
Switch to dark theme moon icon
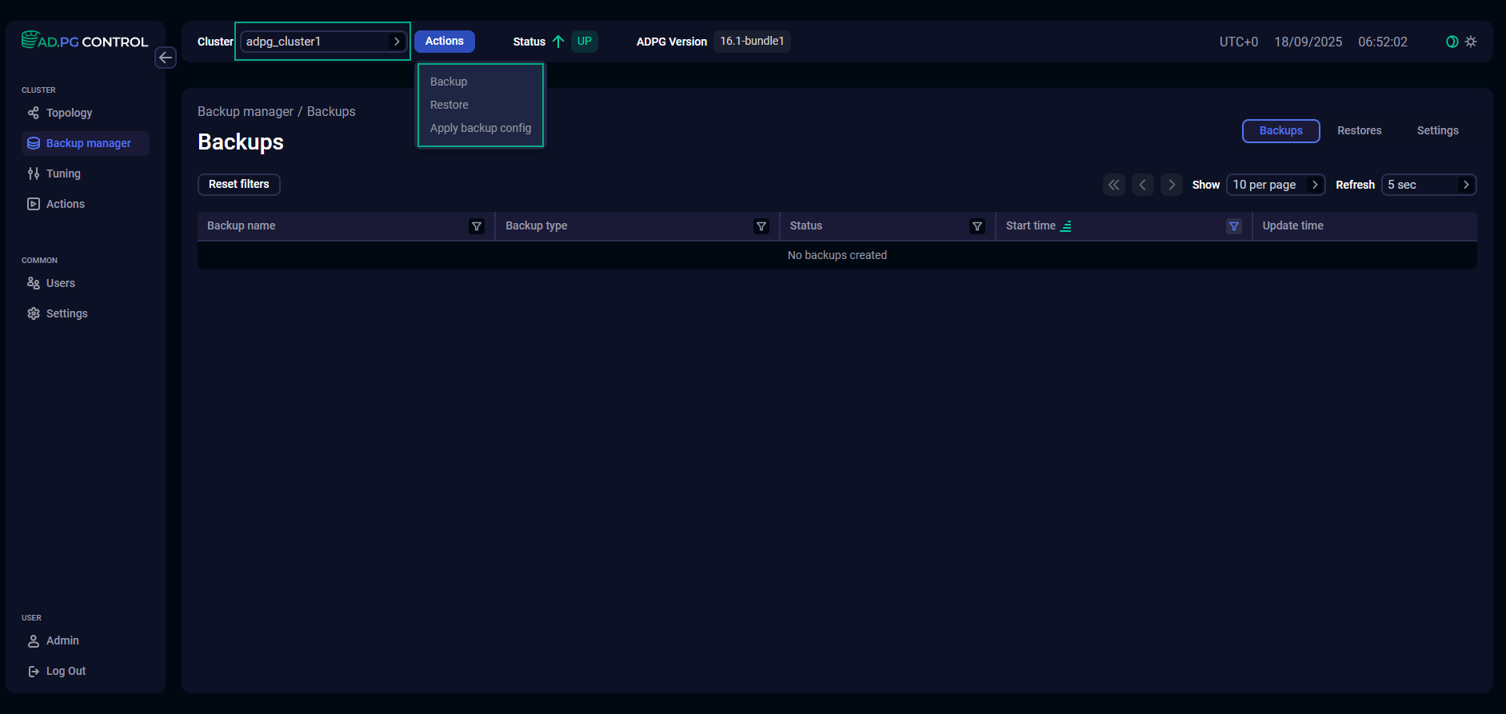pos(1452,42)
